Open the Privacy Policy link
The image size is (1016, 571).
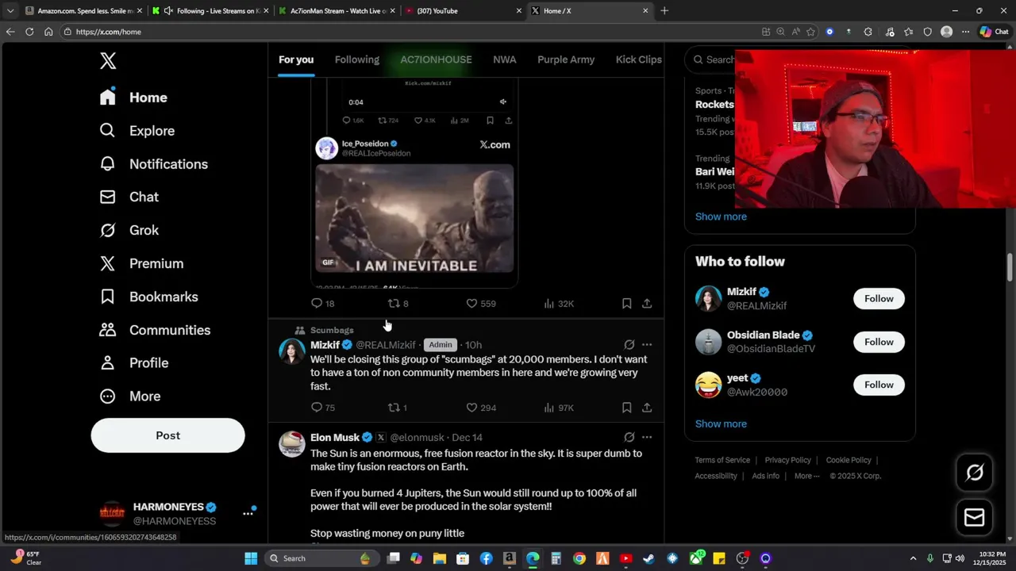pyautogui.click(x=787, y=460)
